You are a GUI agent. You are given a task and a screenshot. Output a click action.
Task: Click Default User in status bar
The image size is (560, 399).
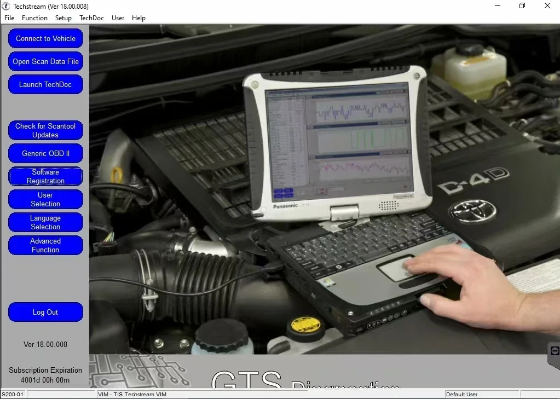462,395
